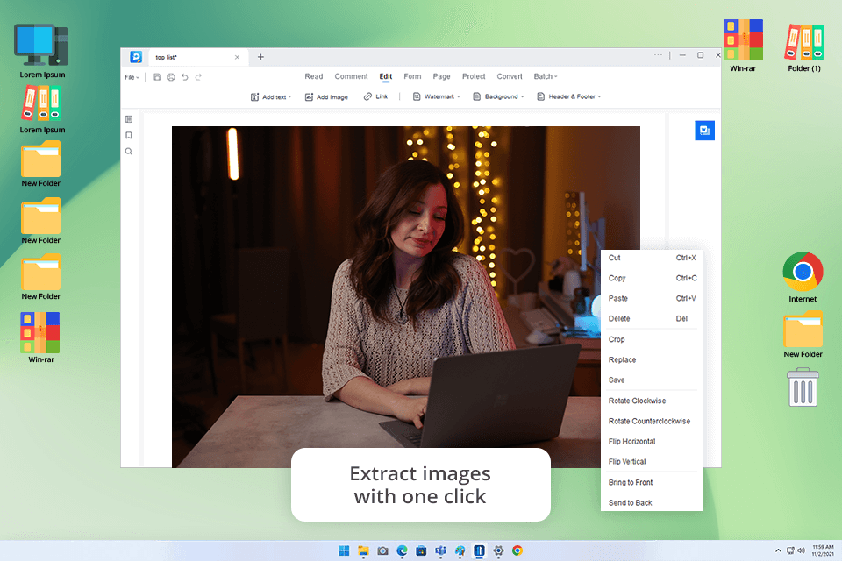The width and height of the screenshot is (842, 561).
Task: Choose Save in the context menu
Action: (x=652, y=380)
